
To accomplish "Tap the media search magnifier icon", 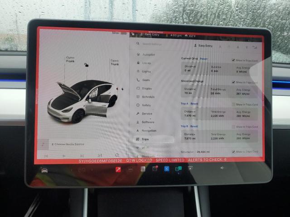I will pos(117,155).
